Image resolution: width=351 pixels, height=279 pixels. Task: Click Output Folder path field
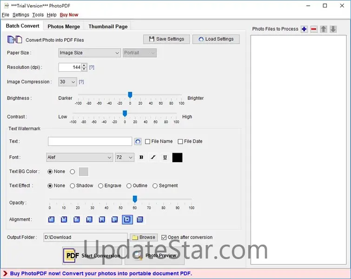click(x=85, y=237)
